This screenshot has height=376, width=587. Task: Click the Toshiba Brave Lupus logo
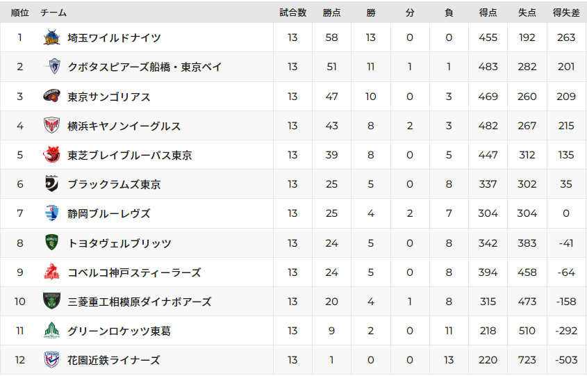click(x=51, y=155)
